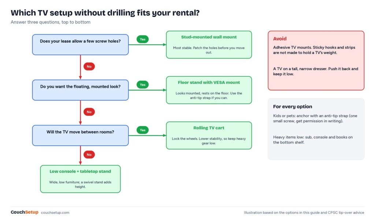Click the 'Kids or pets: anchor with an anti-tip strap' paragraph
The image size is (375, 219).
click(315, 118)
